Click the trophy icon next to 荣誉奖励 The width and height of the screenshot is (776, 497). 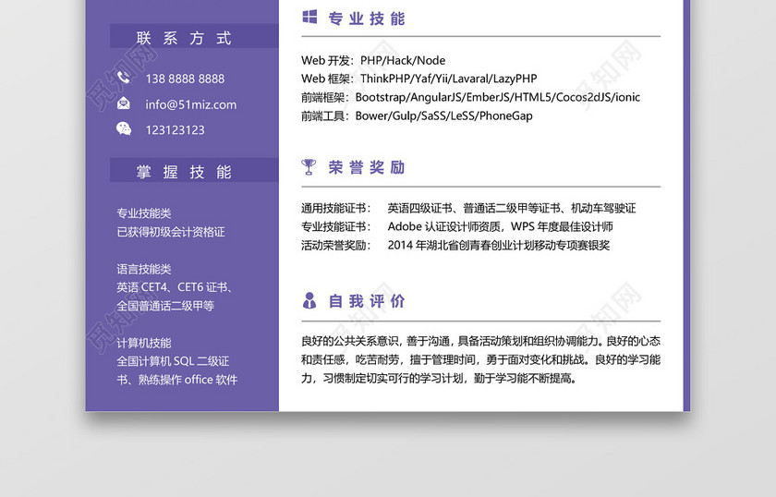click(309, 167)
